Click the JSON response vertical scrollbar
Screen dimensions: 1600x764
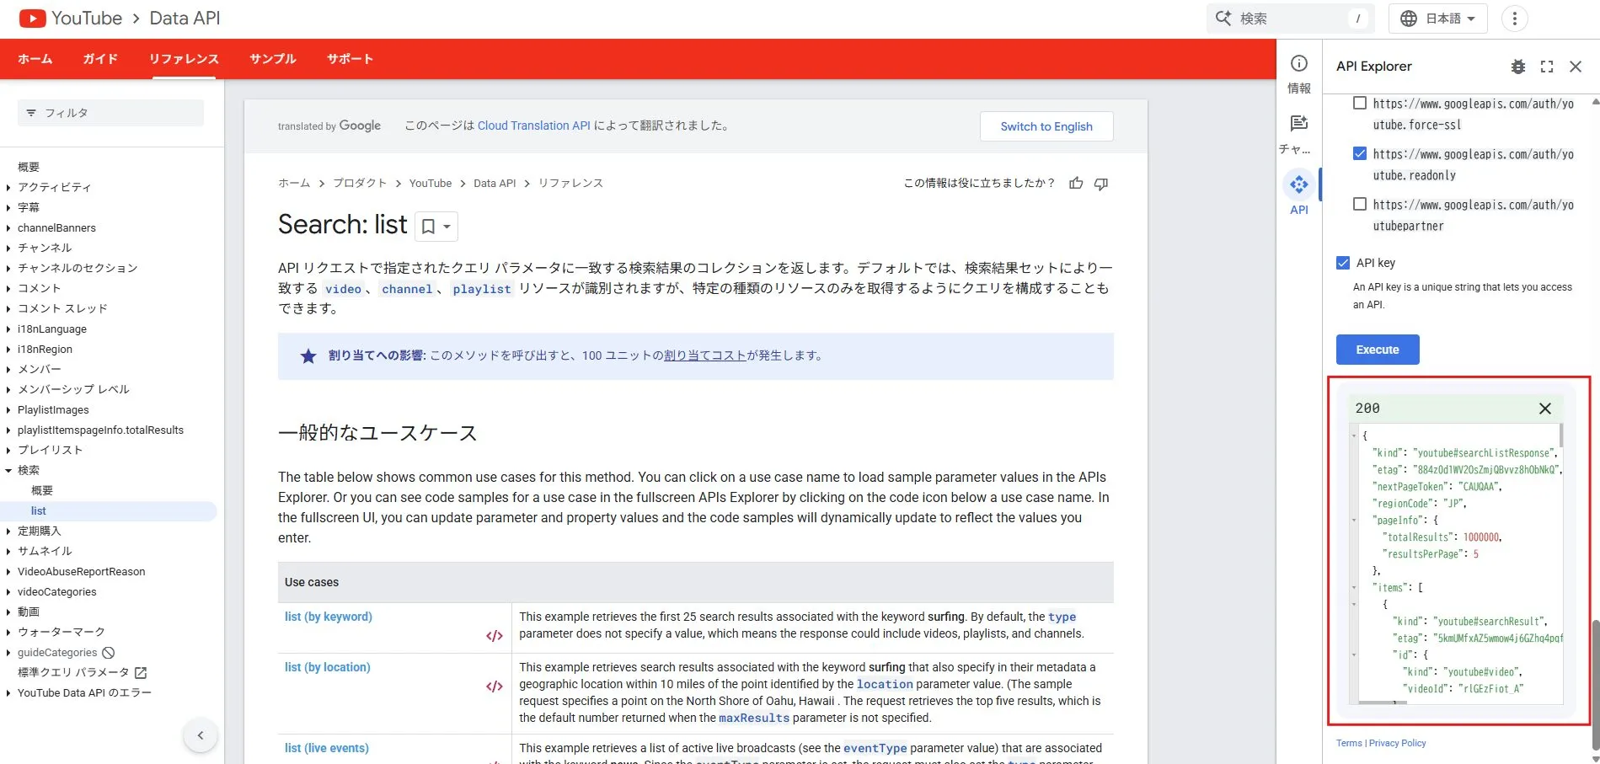pyautogui.click(x=1560, y=435)
